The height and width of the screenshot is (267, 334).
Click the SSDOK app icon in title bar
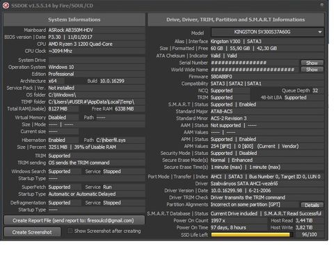coord(6,6)
